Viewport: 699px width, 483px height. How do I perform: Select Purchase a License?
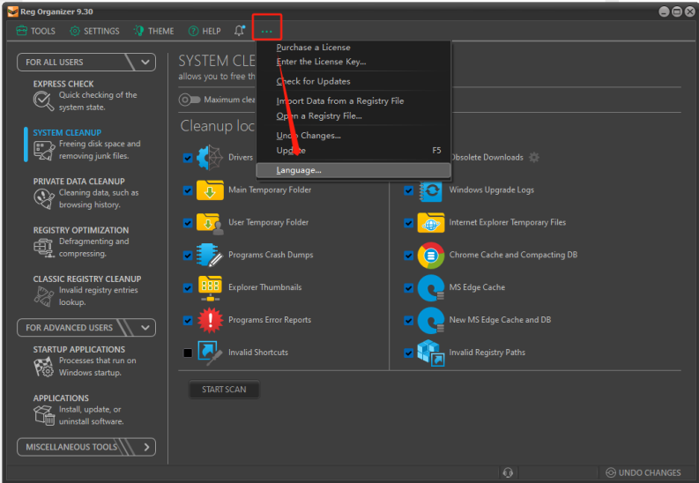(314, 48)
